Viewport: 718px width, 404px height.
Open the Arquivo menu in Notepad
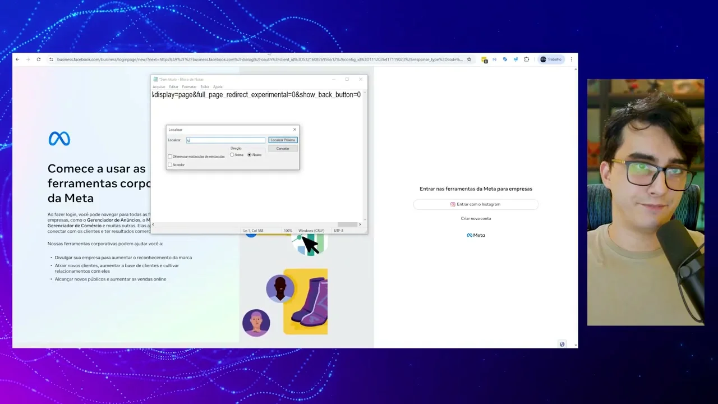[159, 87]
